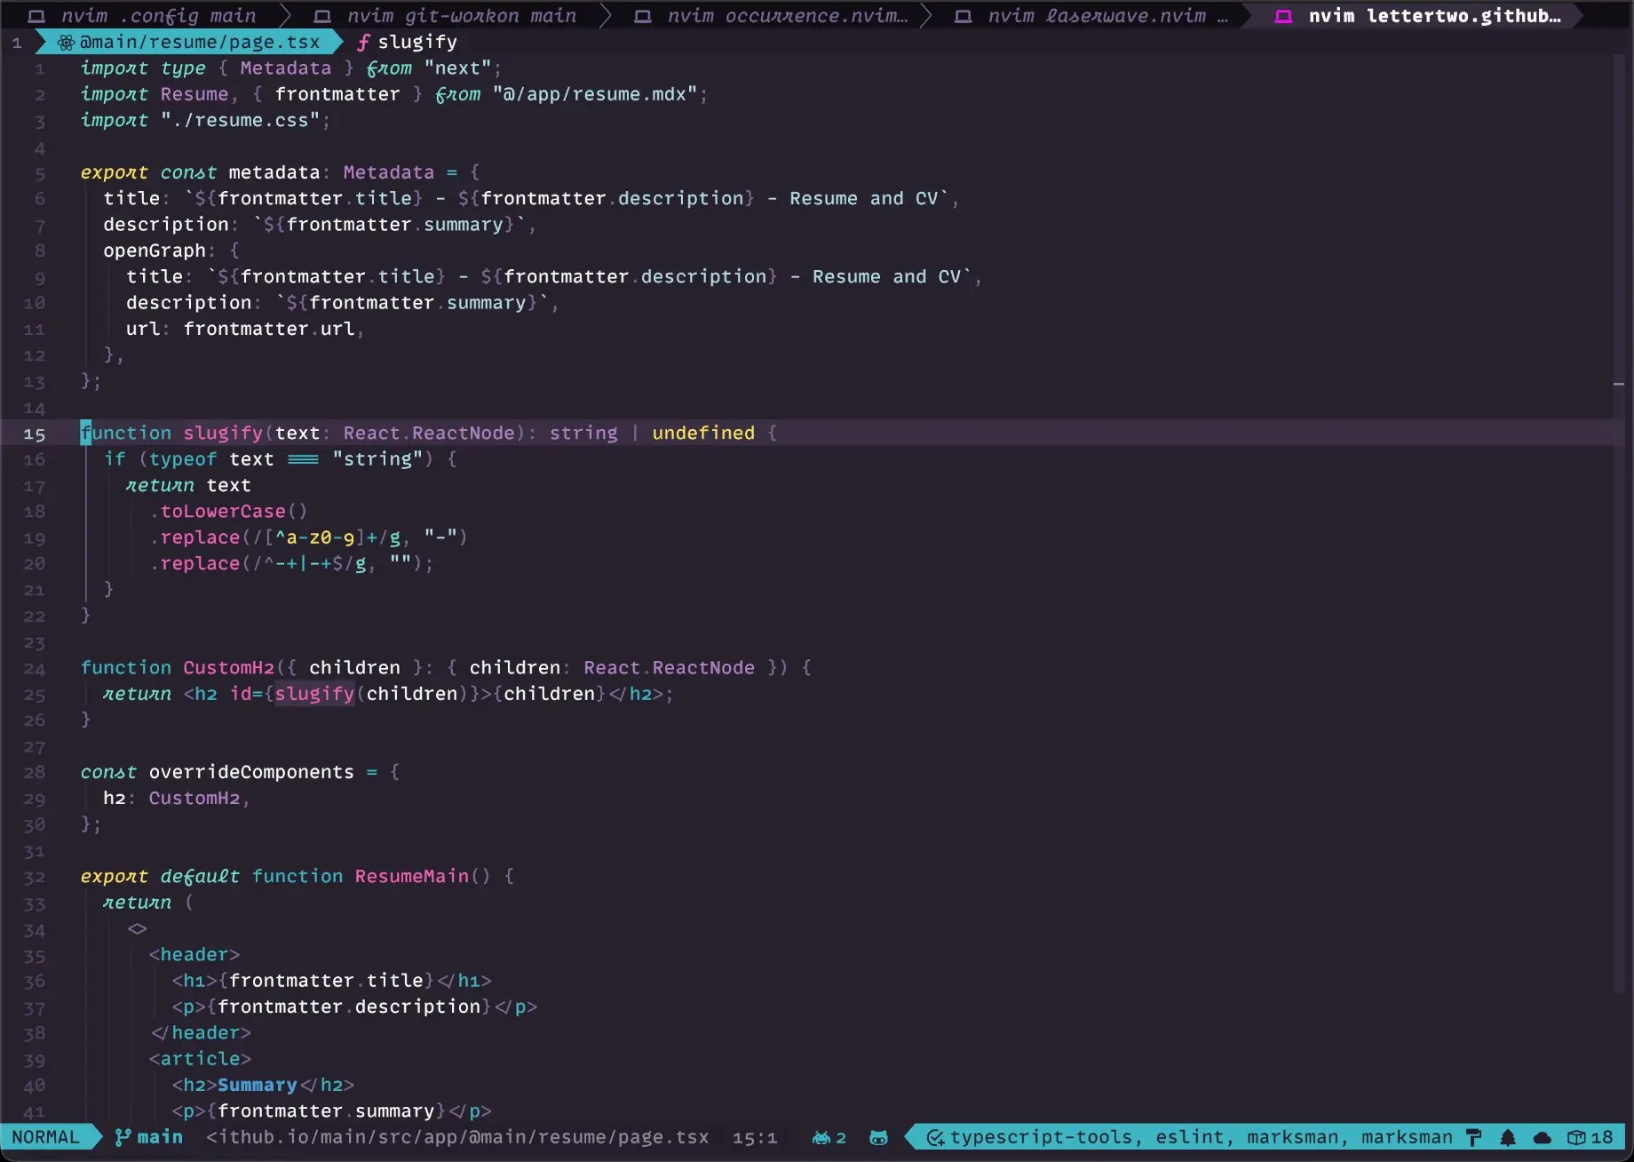Click magenta laptop icon on lettertwo.github tab
Screen dimensions: 1634x1162
pyautogui.click(x=1283, y=16)
